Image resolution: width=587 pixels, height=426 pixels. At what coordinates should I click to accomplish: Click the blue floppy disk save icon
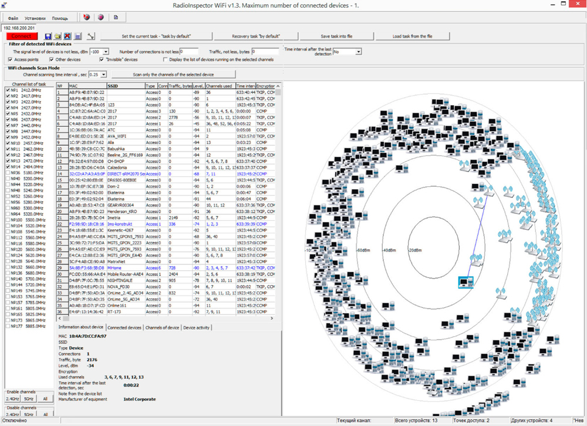(x=48, y=36)
